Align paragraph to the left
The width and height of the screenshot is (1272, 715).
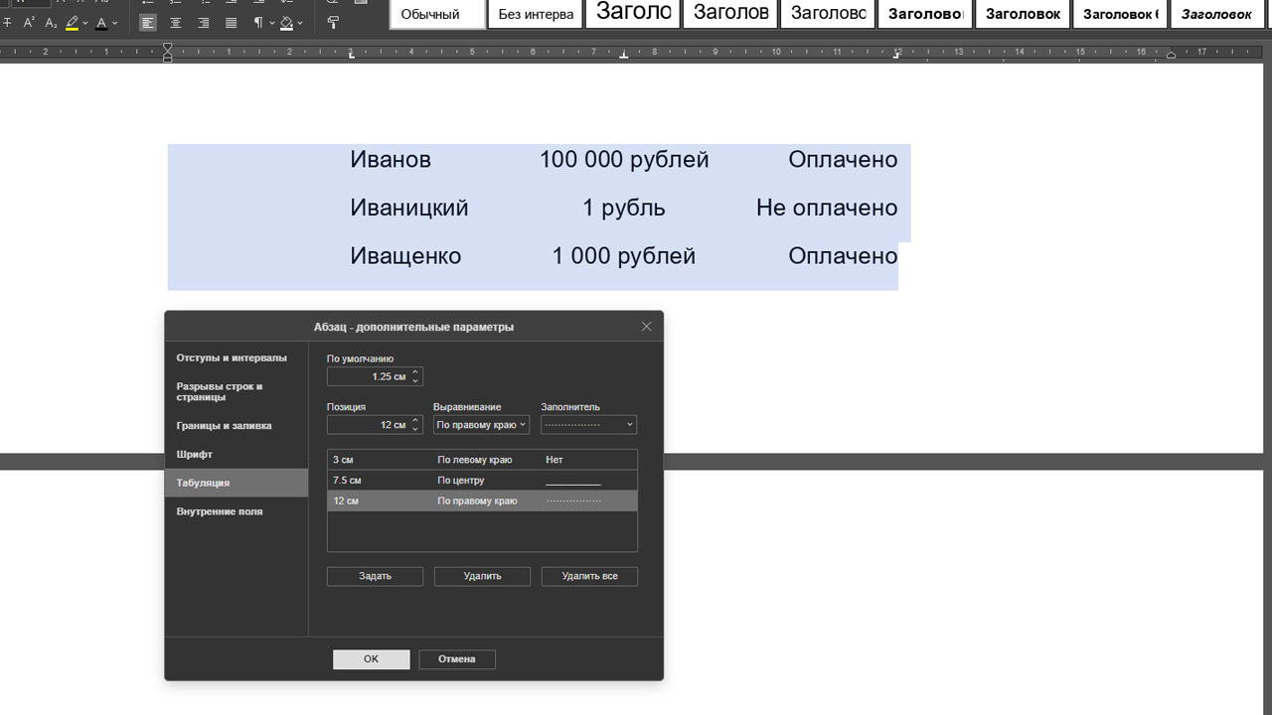click(148, 22)
